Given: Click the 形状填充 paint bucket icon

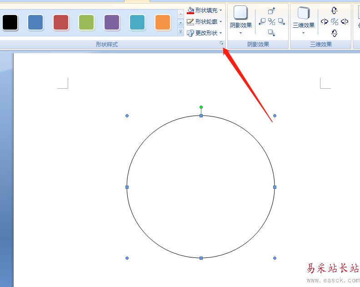Looking at the screenshot, I should [190, 10].
